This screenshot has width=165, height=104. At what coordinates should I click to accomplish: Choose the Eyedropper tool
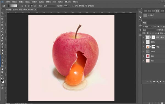pos(2,28)
